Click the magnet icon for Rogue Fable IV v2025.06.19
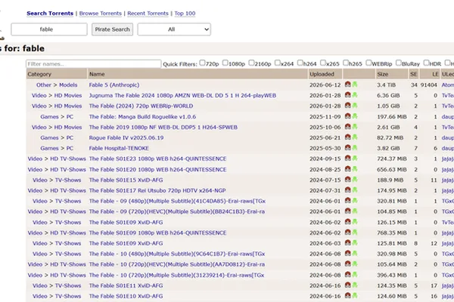The height and width of the screenshot is (302, 454). (348, 137)
